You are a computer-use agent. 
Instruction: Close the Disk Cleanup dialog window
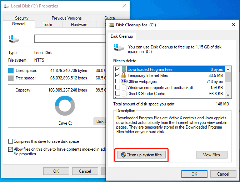point(234,25)
